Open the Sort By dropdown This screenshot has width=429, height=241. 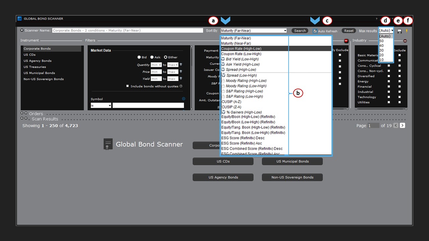coord(254,30)
